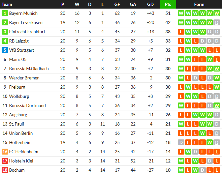Select the Werder Bremen team name

[x=24, y=78]
